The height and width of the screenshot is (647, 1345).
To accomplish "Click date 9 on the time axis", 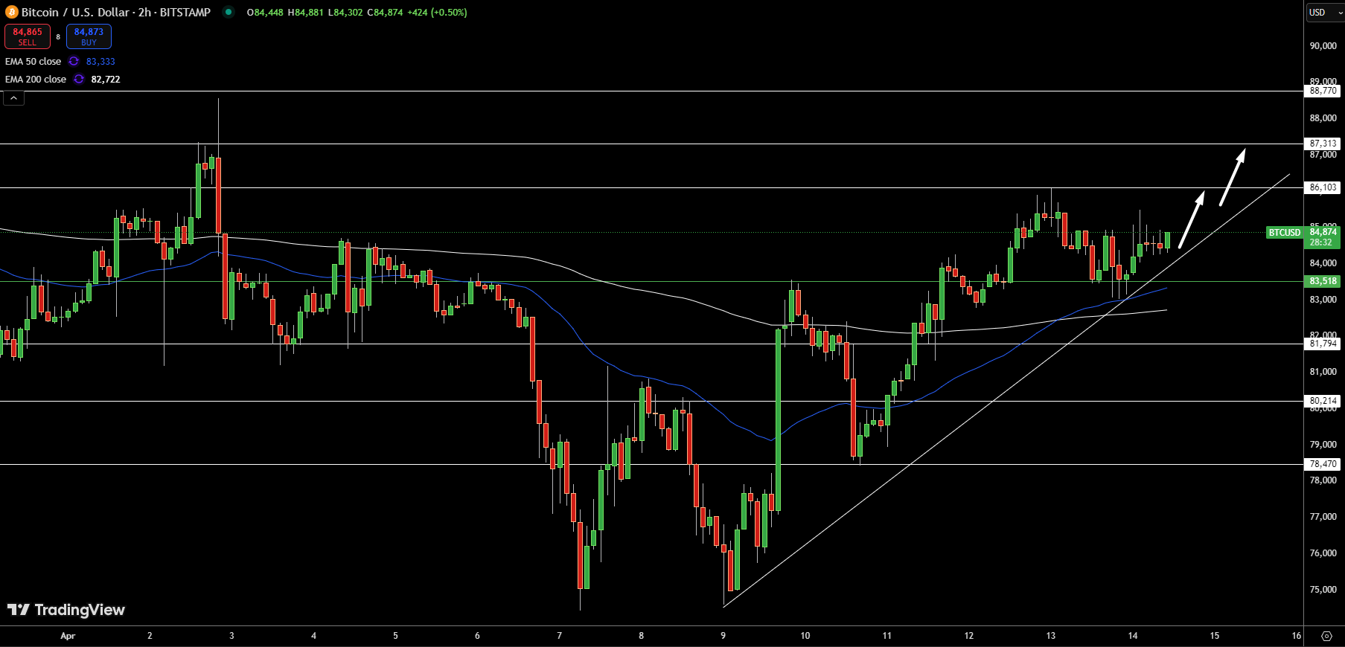I will click(723, 636).
